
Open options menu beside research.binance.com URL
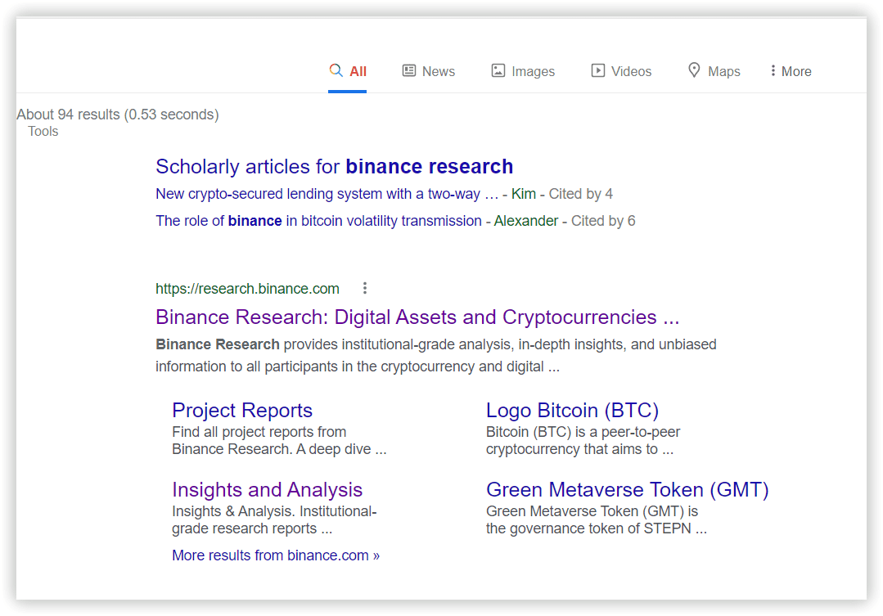point(365,288)
